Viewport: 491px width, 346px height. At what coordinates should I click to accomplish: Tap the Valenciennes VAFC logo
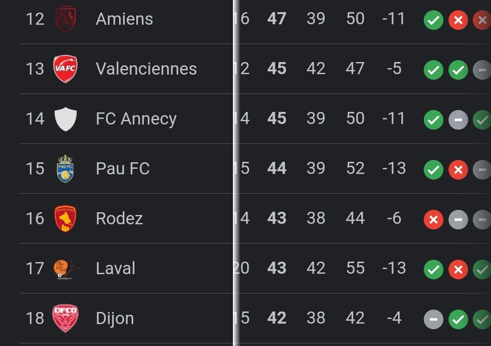65,69
